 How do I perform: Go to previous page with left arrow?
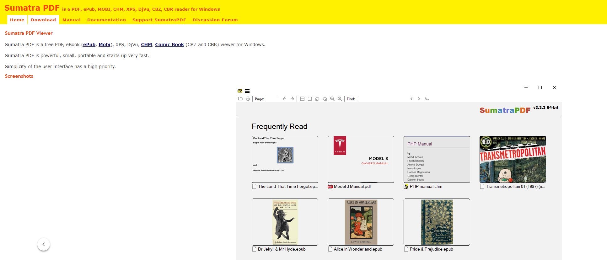point(285,99)
